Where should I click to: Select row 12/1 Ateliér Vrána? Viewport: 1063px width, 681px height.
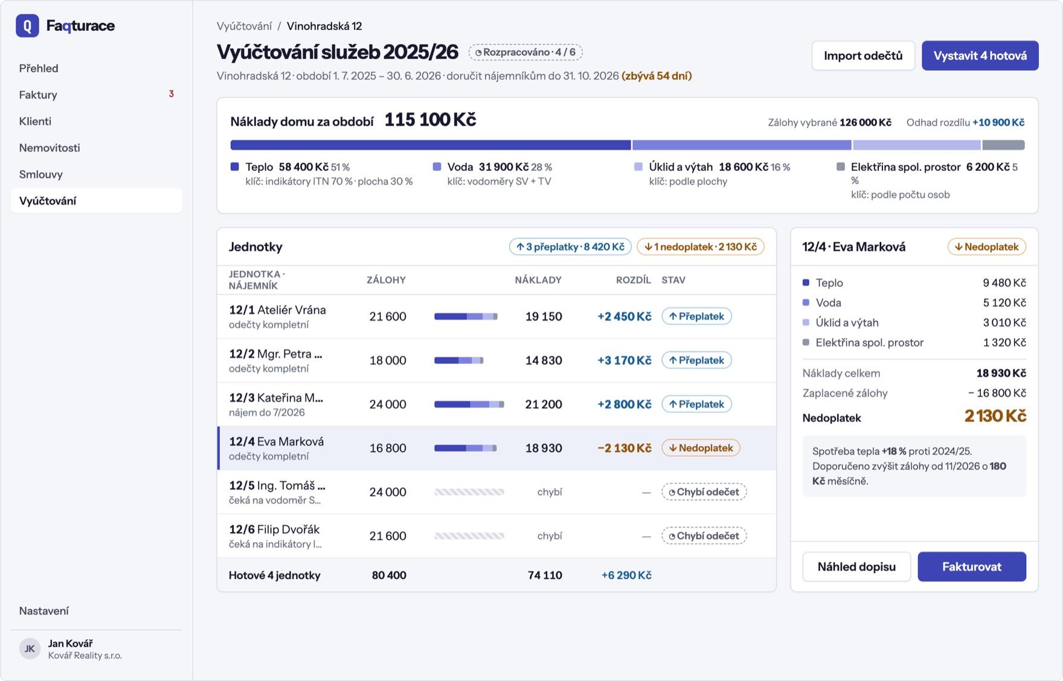[496, 316]
